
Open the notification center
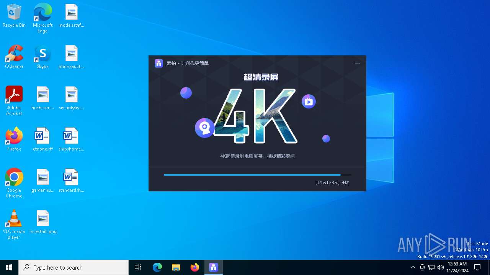[x=478, y=267]
